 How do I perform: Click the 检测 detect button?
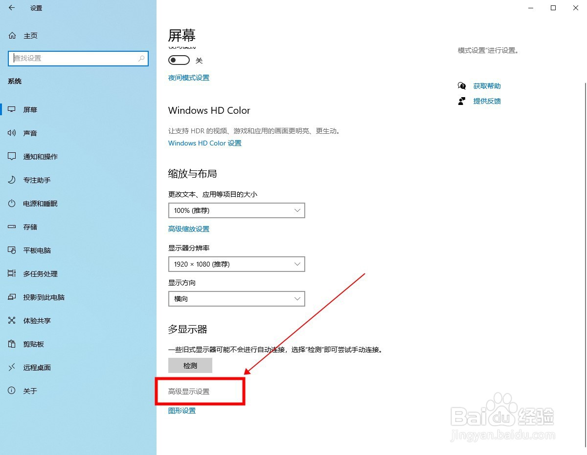(x=190, y=366)
